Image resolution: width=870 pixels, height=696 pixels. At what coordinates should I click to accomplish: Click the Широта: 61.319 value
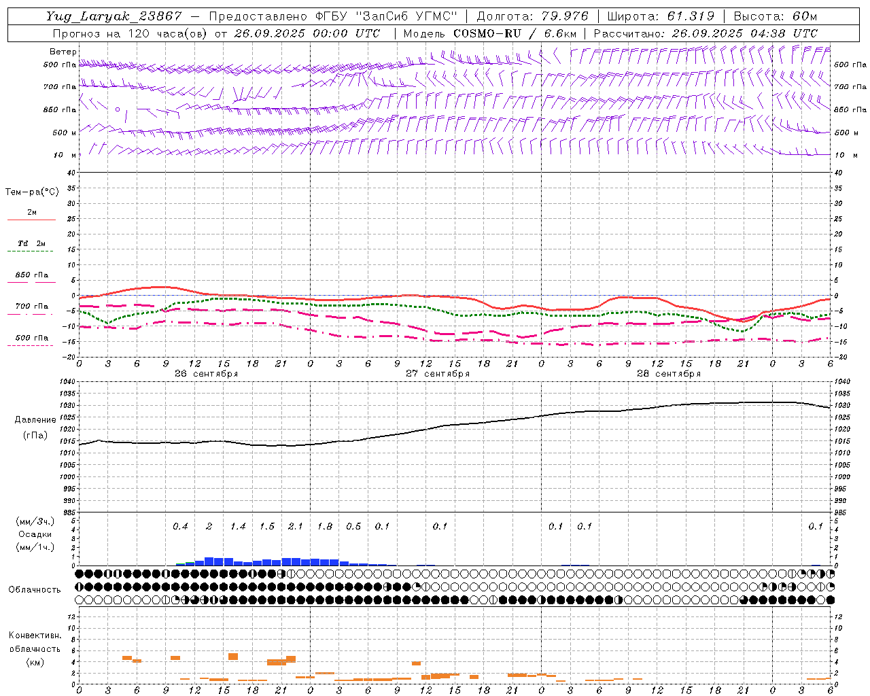(661, 16)
